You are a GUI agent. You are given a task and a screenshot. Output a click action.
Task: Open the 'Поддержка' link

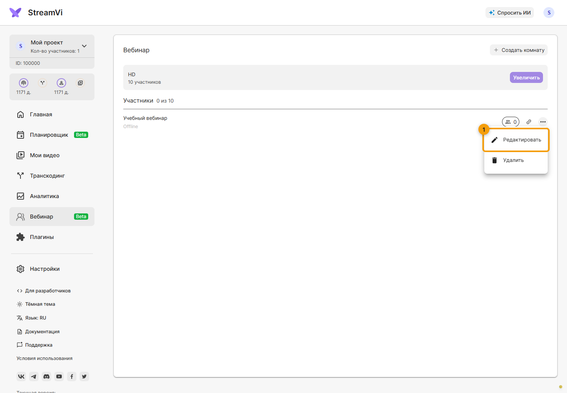click(x=35, y=345)
